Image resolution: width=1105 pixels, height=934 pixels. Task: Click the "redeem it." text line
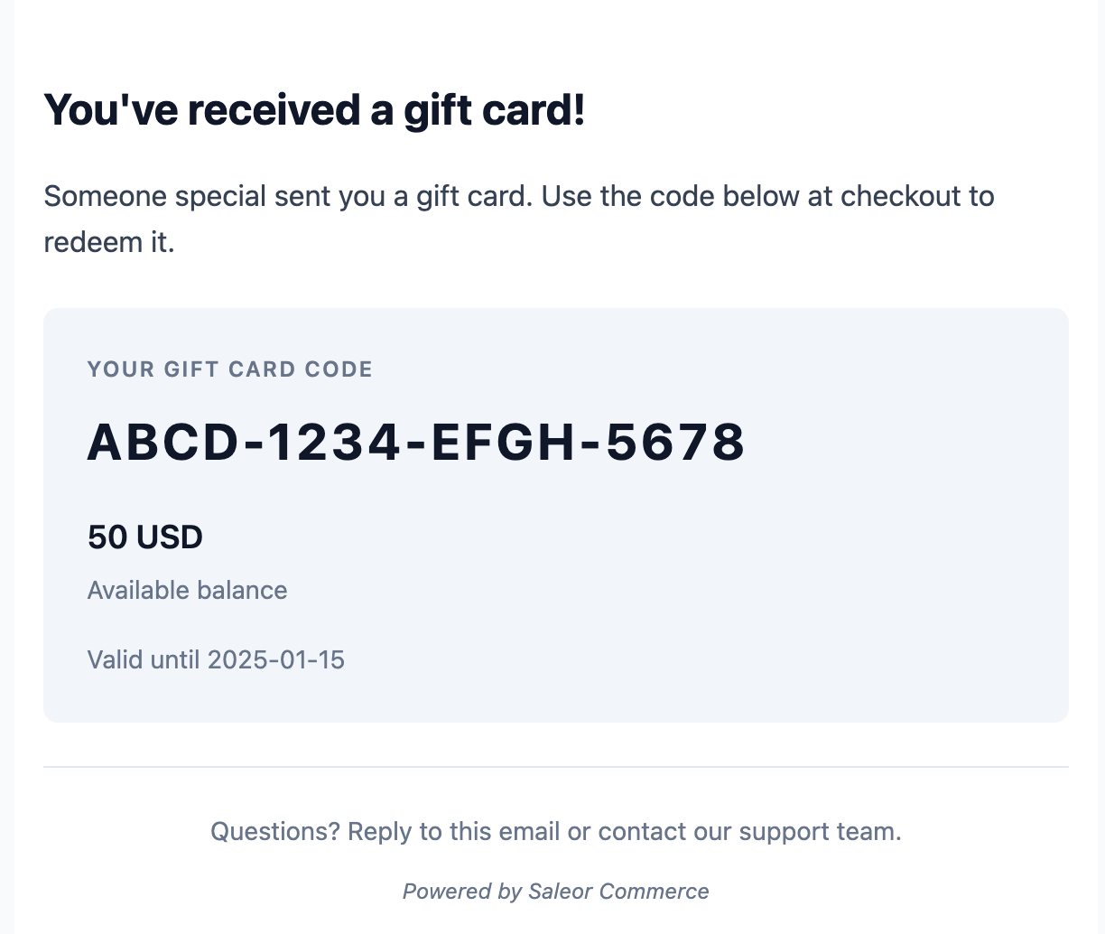pyautogui.click(x=108, y=242)
